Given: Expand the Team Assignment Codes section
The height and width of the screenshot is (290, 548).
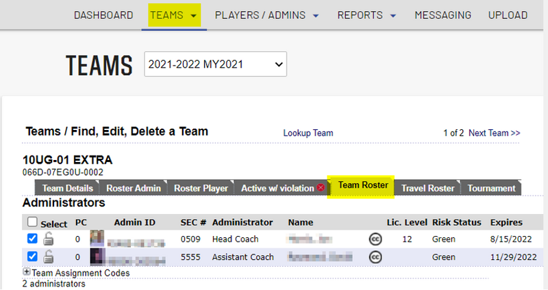Looking at the screenshot, I should (27, 272).
